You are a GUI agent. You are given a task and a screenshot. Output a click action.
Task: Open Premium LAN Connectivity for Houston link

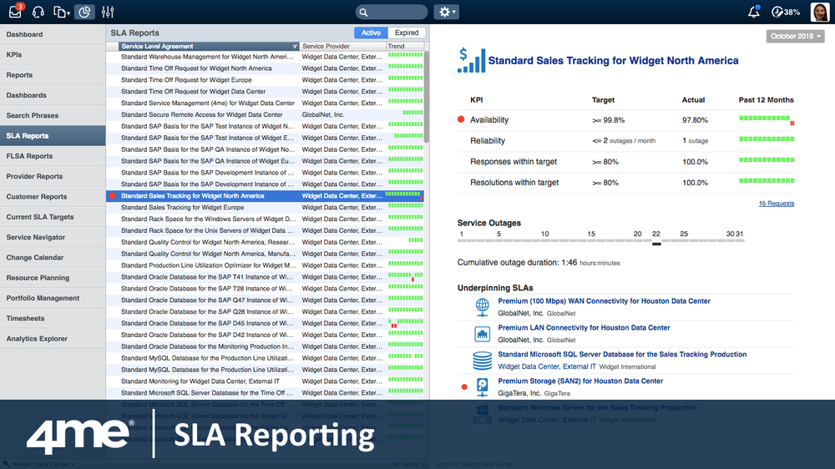[584, 327]
